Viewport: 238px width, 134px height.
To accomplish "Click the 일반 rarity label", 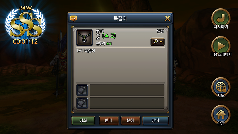I will click(160, 31).
